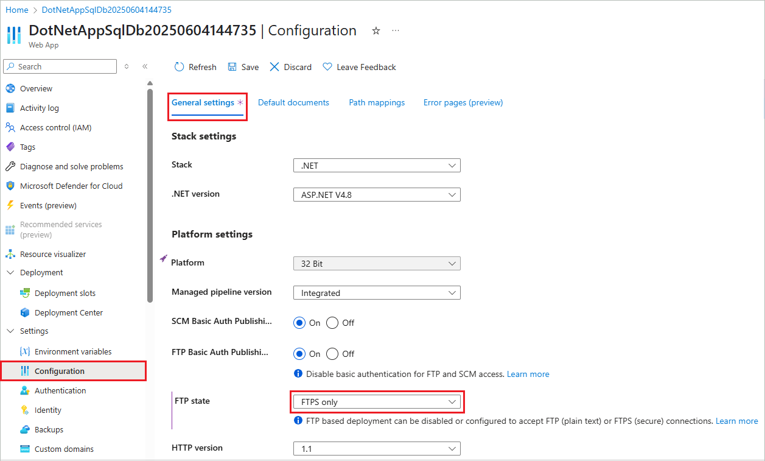Click the Recommended services grid icon

tap(10, 230)
